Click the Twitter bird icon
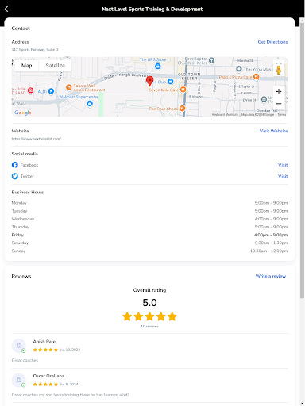Screen dimensions: 305x406 tap(15, 176)
